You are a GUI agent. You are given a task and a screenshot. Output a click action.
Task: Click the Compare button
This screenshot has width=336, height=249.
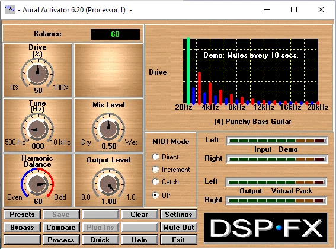pos(61,227)
